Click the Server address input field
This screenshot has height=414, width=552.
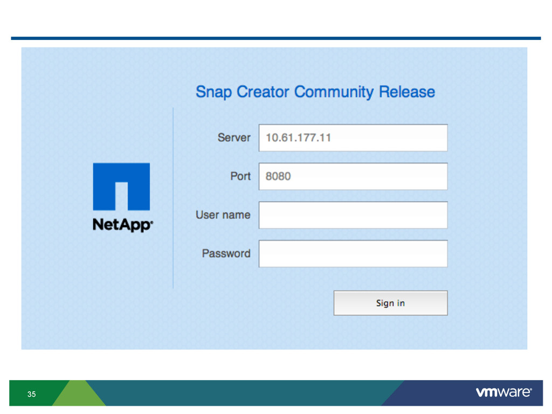pyautogui.click(x=353, y=137)
